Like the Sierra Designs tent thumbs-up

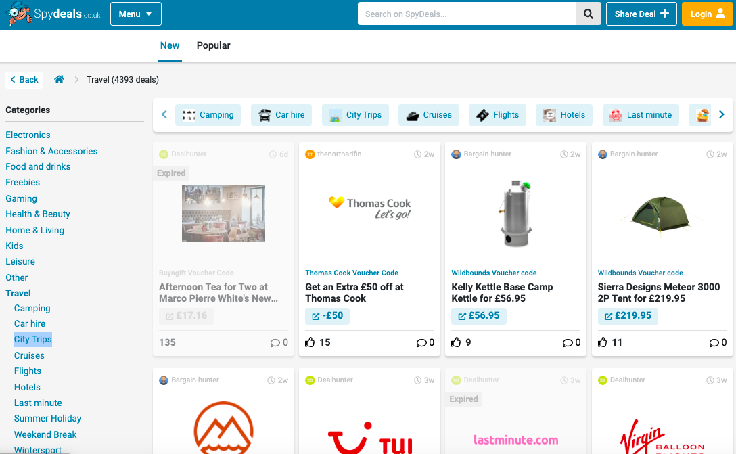click(603, 342)
